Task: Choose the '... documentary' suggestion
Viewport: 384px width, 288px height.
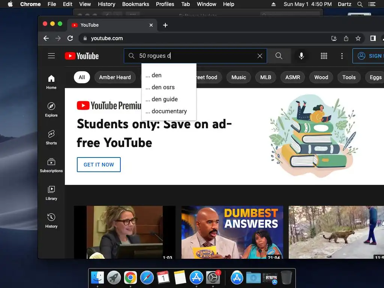Action: pos(169,111)
